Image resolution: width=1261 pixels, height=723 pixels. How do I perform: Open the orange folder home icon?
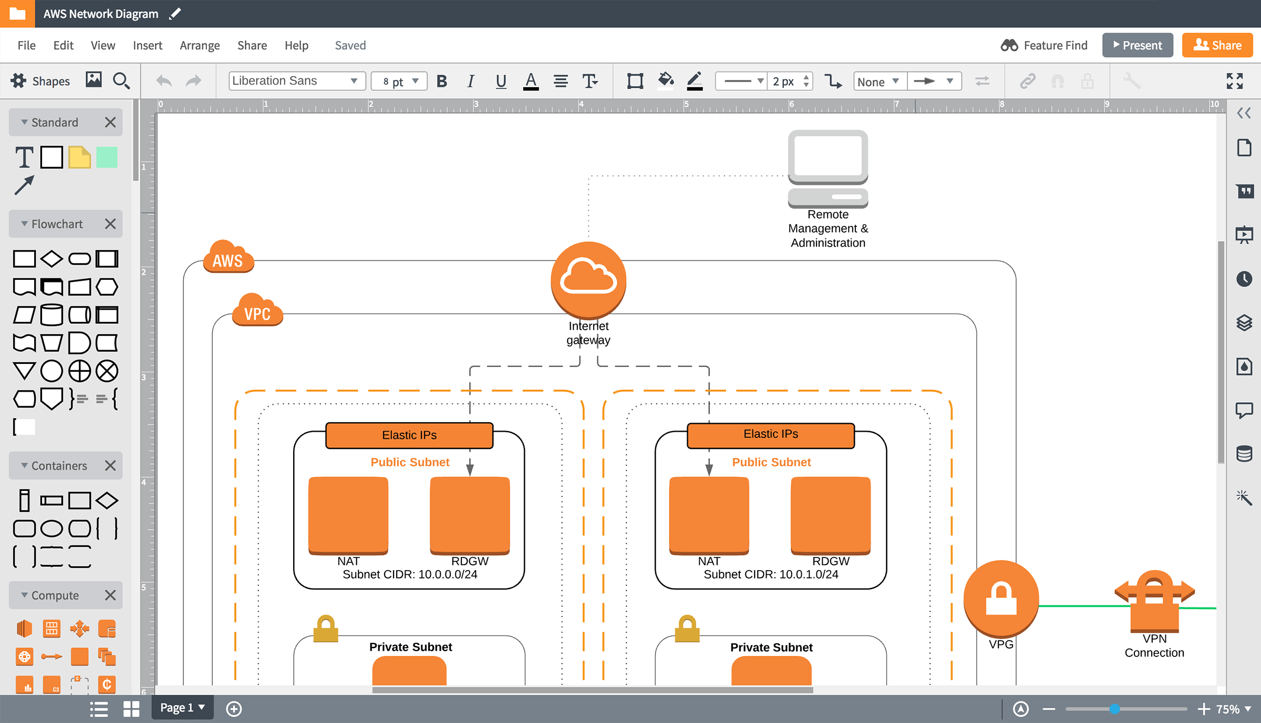click(x=17, y=14)
